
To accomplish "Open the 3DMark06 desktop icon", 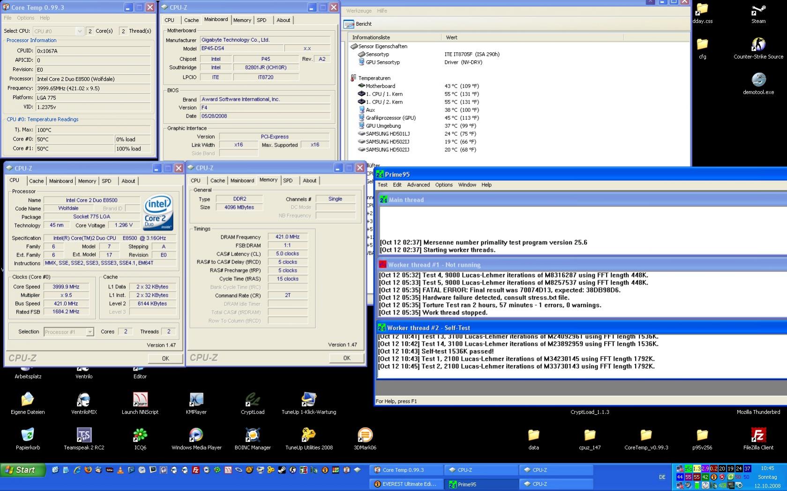I will (365, 436).
